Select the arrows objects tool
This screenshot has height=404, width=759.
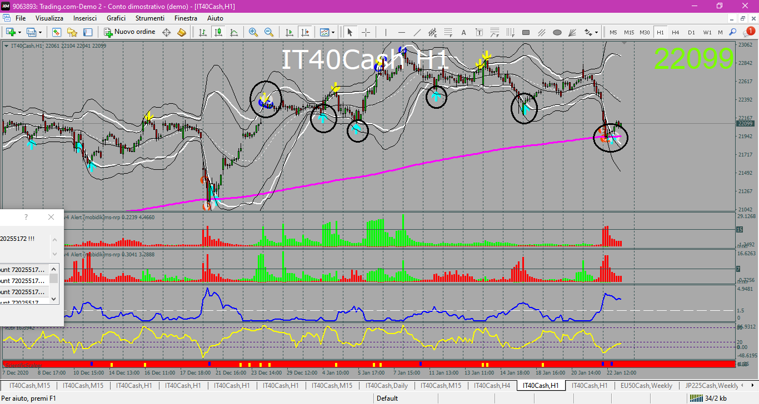coord(587,32)
